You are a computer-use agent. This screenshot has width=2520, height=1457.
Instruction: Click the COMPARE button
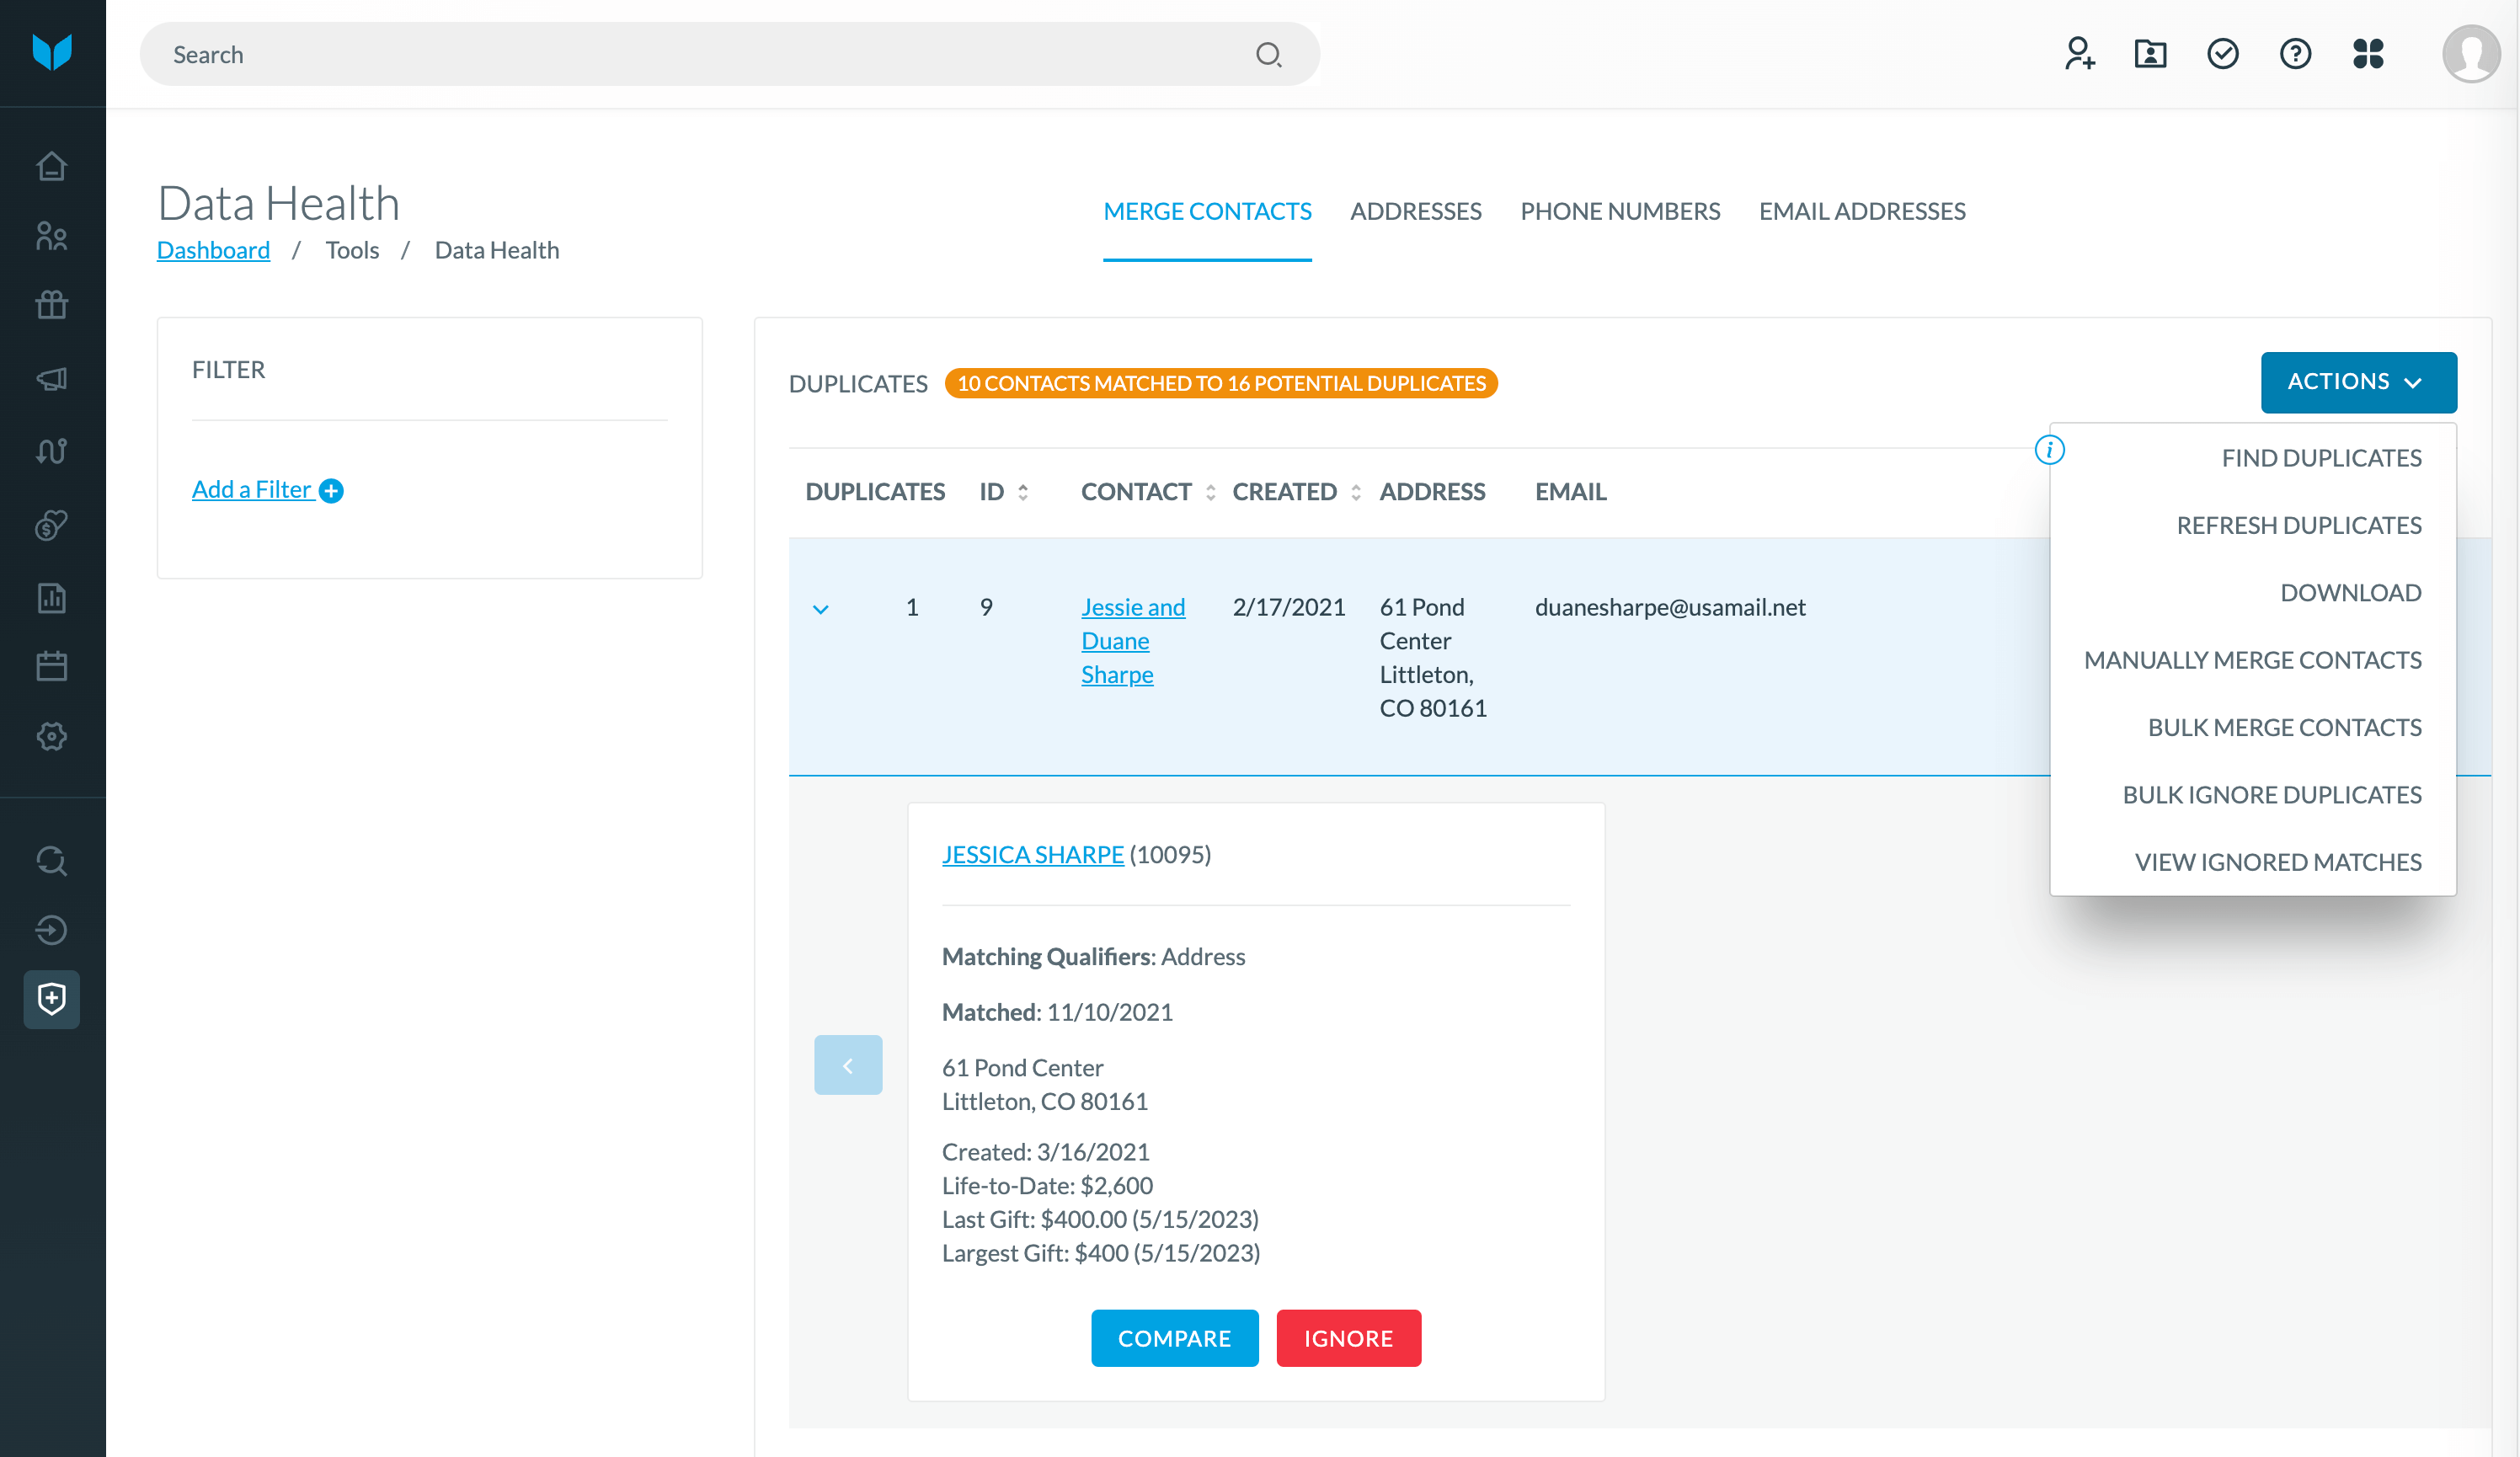[x=1174, y=1338]
